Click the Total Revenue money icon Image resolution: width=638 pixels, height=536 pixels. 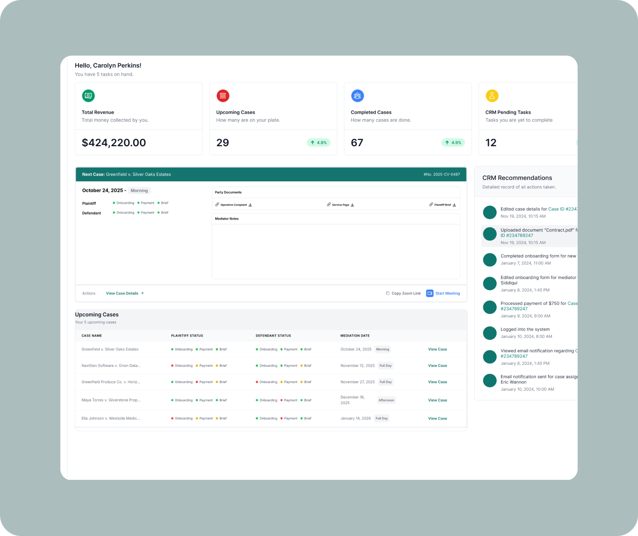click(x=88, y=95)
